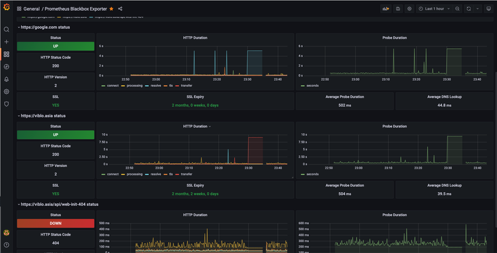This screenshot has height=253, width=497.
Task: Click the google.com Probe Duration panel title
Action: 395,38
